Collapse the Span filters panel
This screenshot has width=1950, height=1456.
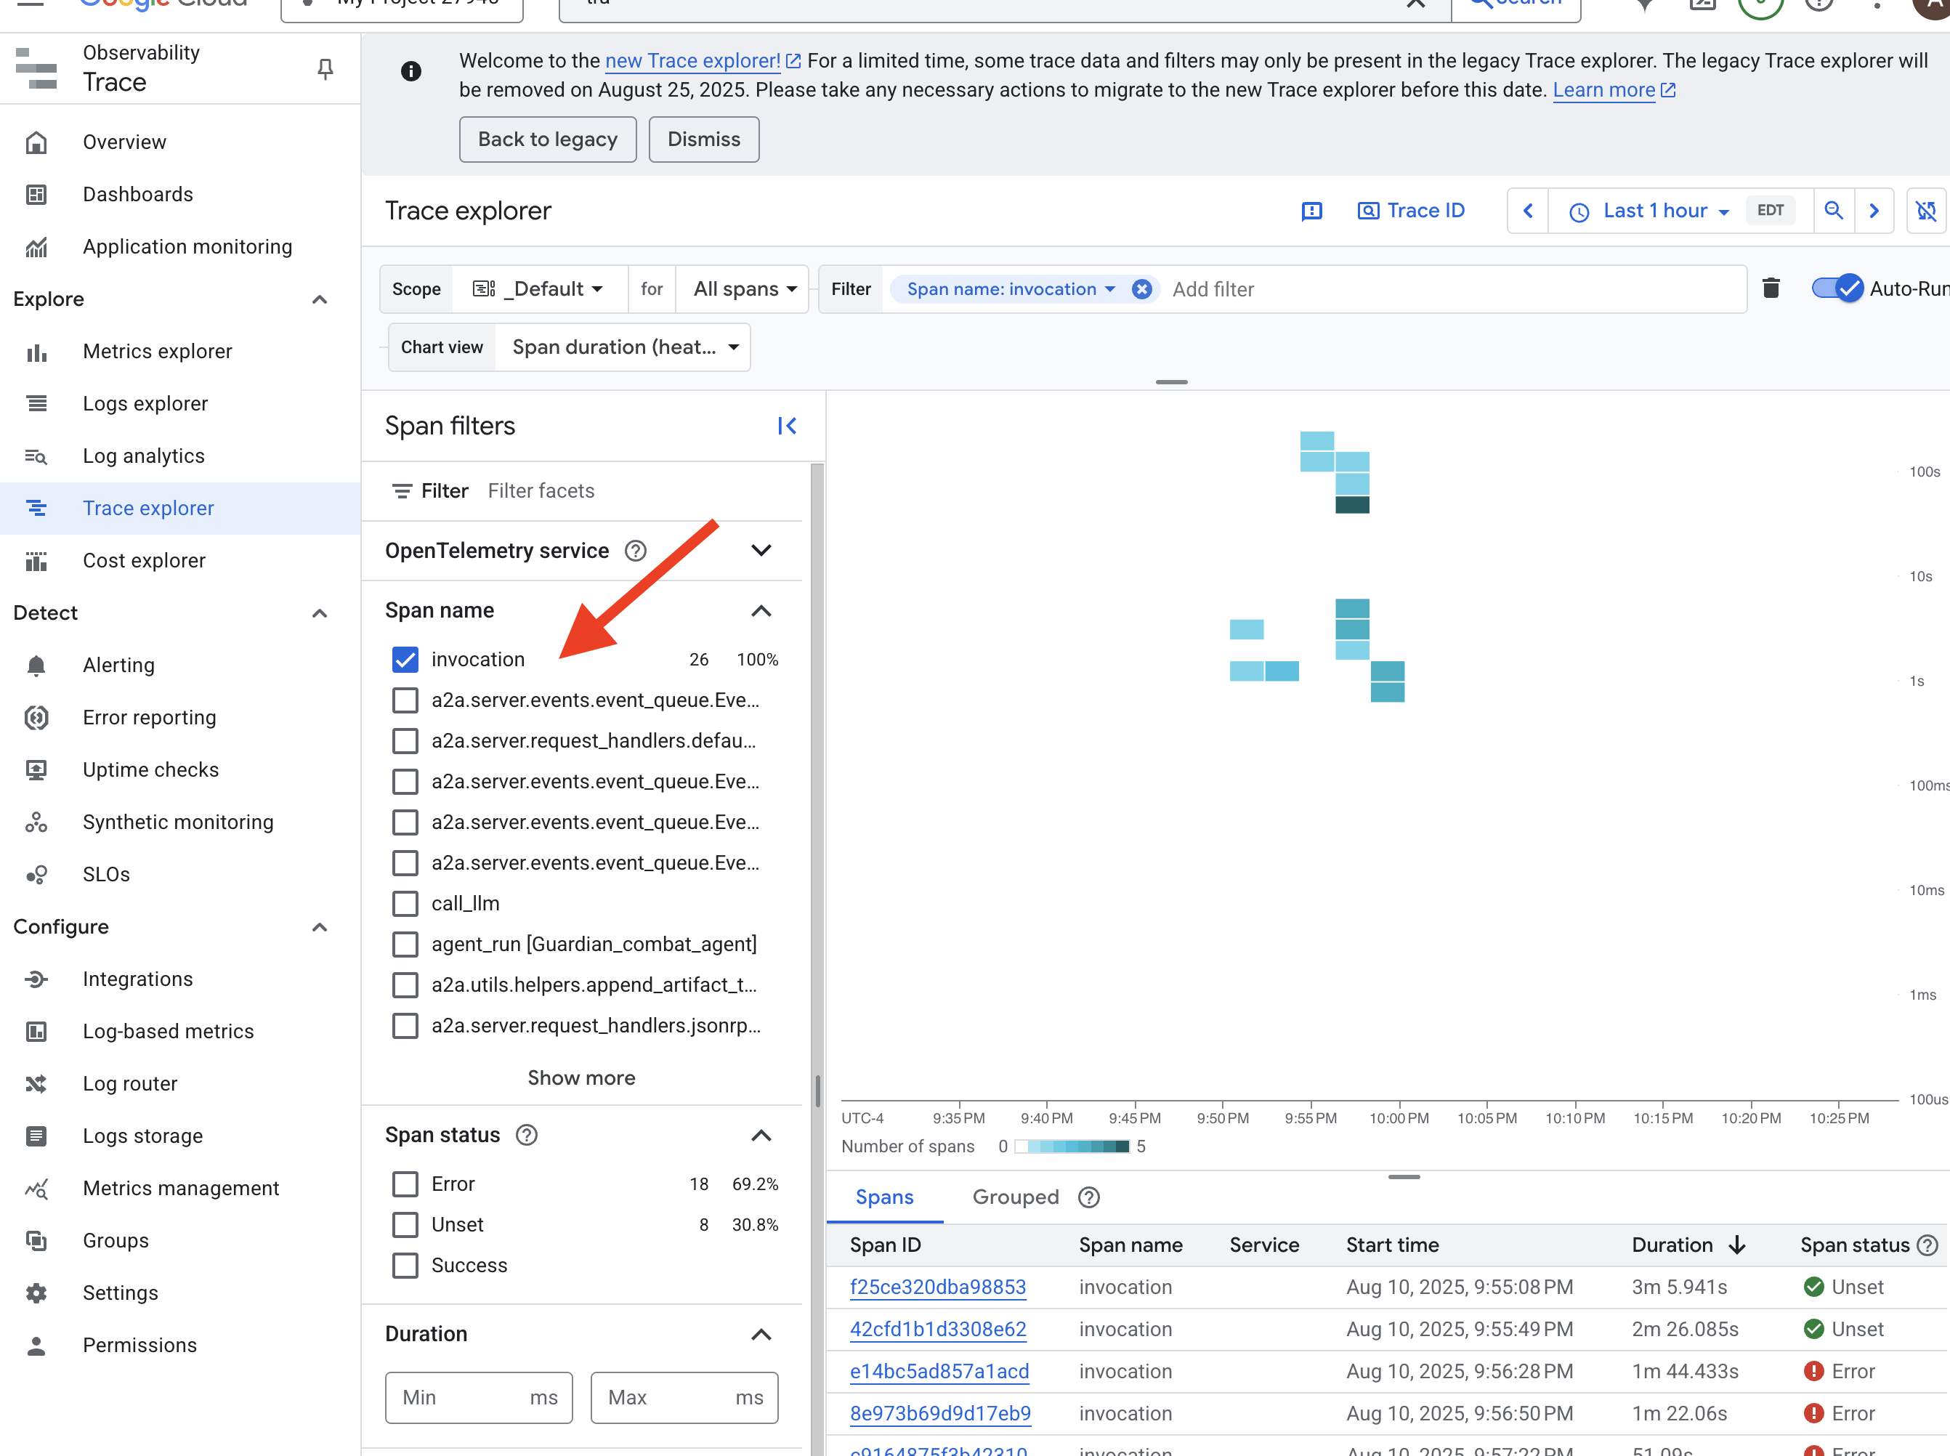click(787, 426)
